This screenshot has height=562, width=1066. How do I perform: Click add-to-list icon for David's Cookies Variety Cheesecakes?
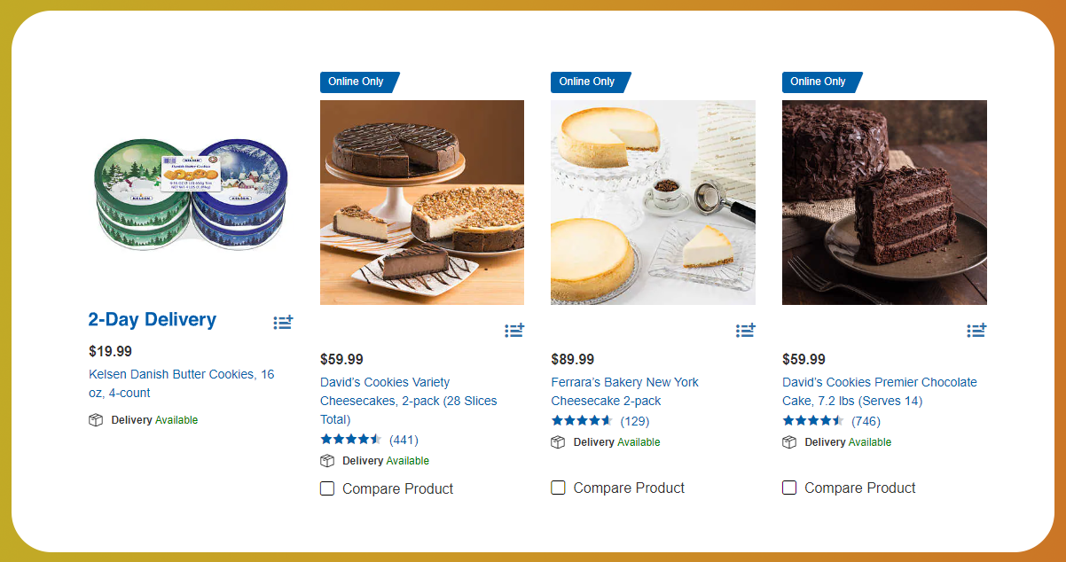[x=514, y=331]
